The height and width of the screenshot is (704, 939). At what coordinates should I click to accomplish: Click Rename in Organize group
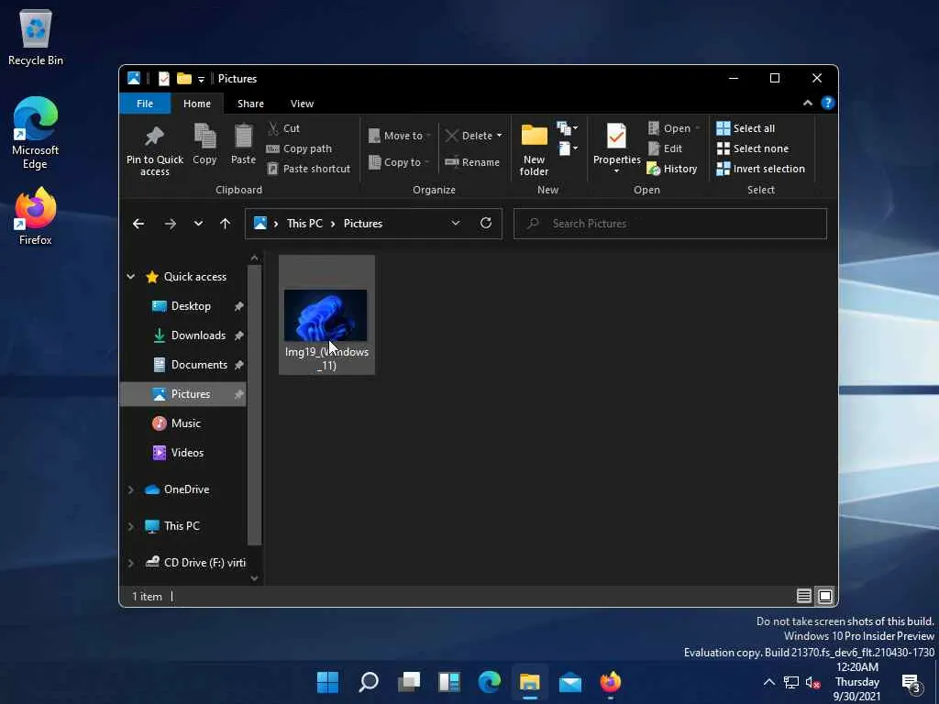472,162
